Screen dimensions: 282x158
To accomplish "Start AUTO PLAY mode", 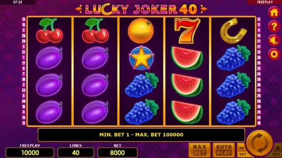I will [224, 150].
